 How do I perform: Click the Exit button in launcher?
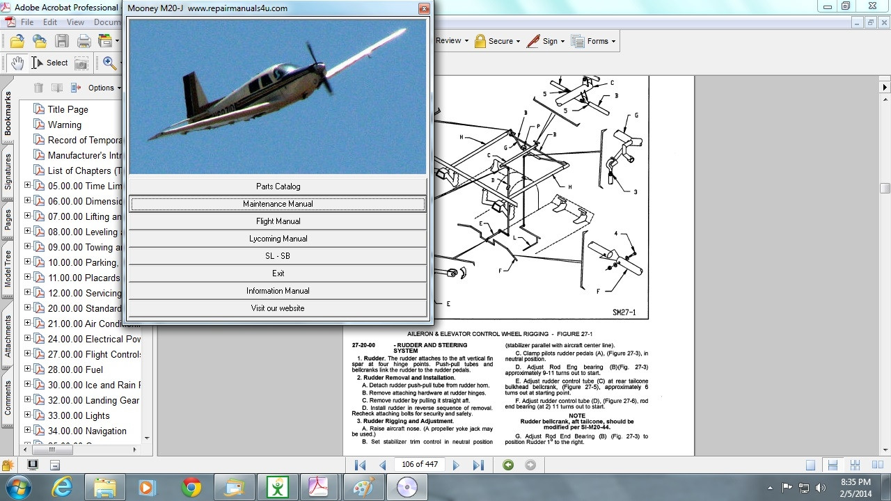pyautogui.click(x=278, y=273)
